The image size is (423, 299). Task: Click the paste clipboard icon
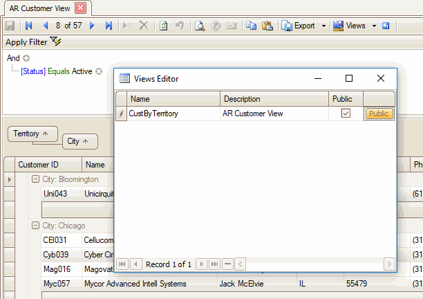[267, 26]
